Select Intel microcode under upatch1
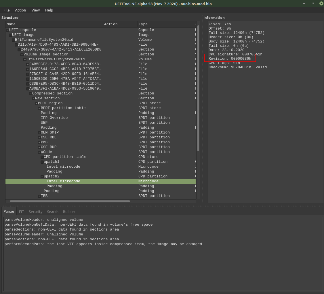 [x=63, y=167]
